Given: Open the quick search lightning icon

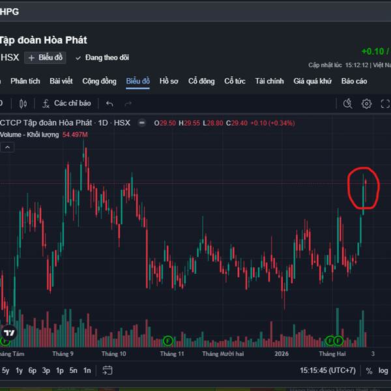Looking at the screenshot, I should (x=347, y=104).
